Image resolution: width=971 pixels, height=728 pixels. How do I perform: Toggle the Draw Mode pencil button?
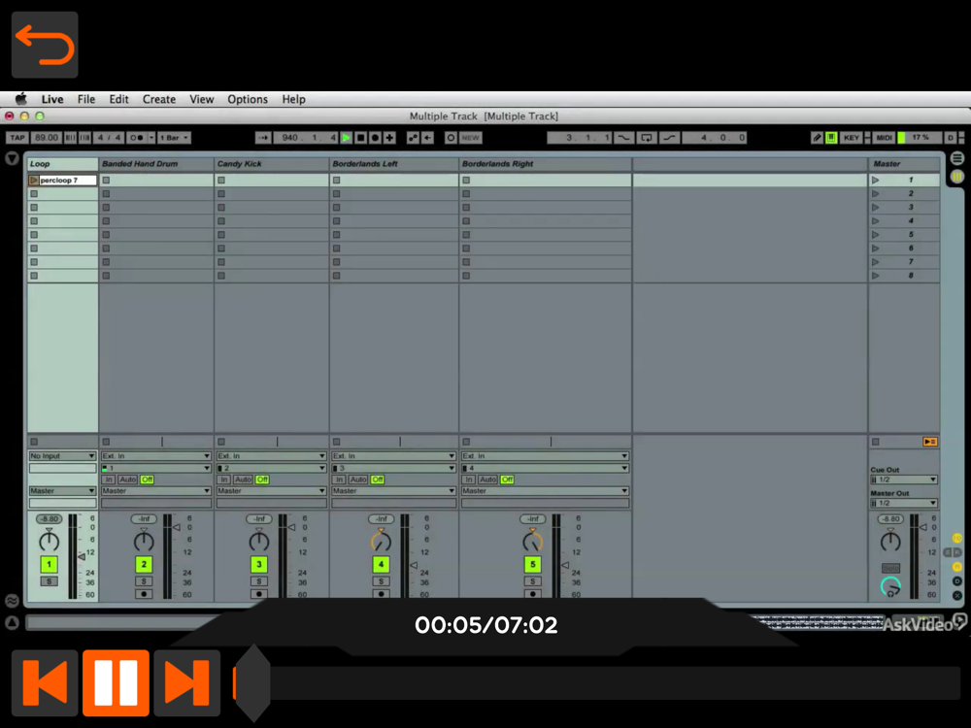817,138
